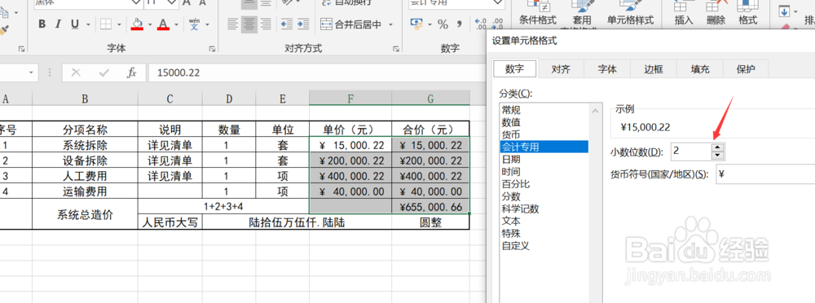The height and width of the screenshot is (303, 815).
Task: Select column G header
Action: tap(430, 99)
